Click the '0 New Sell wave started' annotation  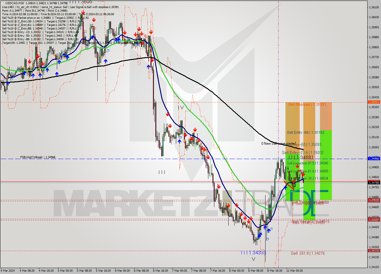point(279,144)
